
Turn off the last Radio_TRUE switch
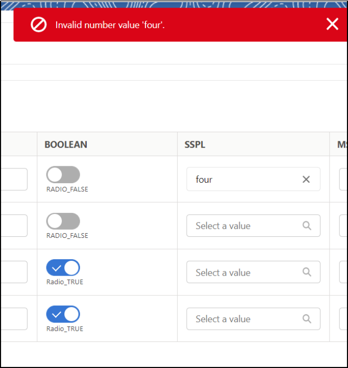[x=63, y=314]
